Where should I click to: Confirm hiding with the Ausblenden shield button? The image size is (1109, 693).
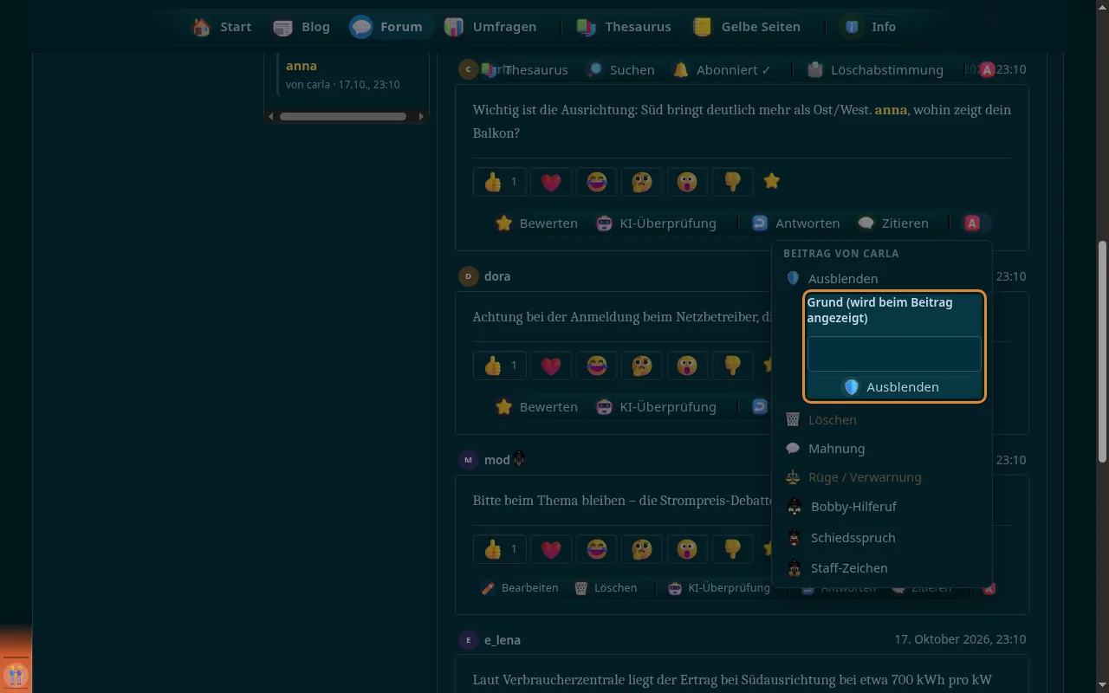coord(894,387)
